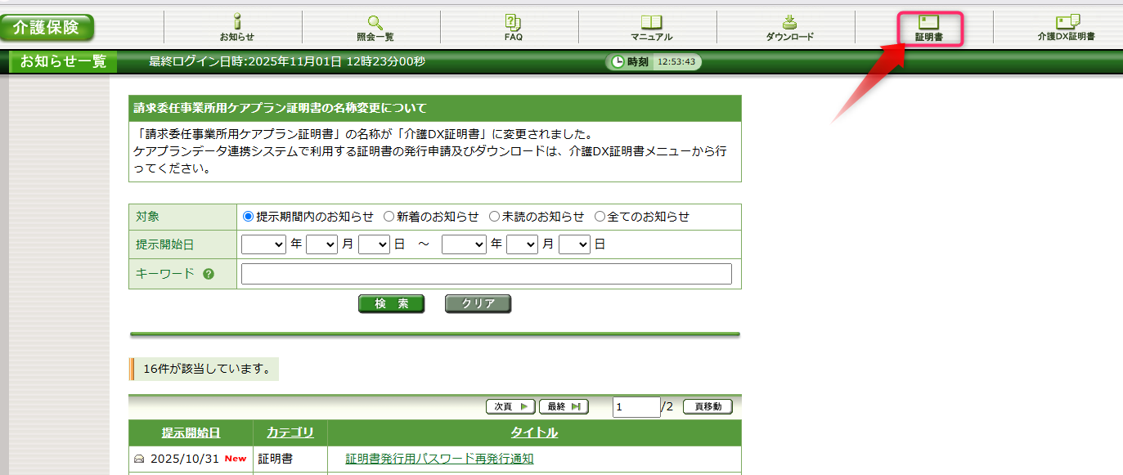Select 全てのお知らせ radio button
Image resolution: width=1123 pixels, height=475 pixels.
click(x=600, y=217)
